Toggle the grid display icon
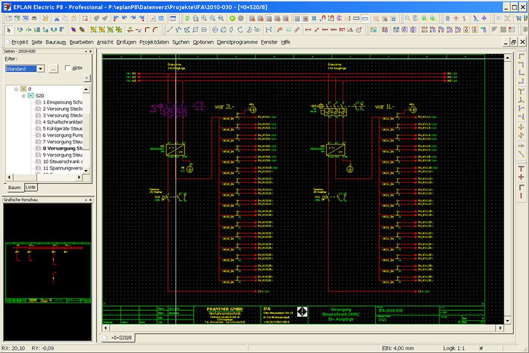The image size is (529, 353). click(297, 19)
